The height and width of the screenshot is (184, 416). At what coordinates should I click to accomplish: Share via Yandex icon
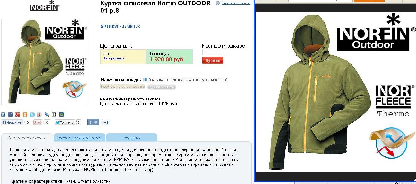pos(39,115)
